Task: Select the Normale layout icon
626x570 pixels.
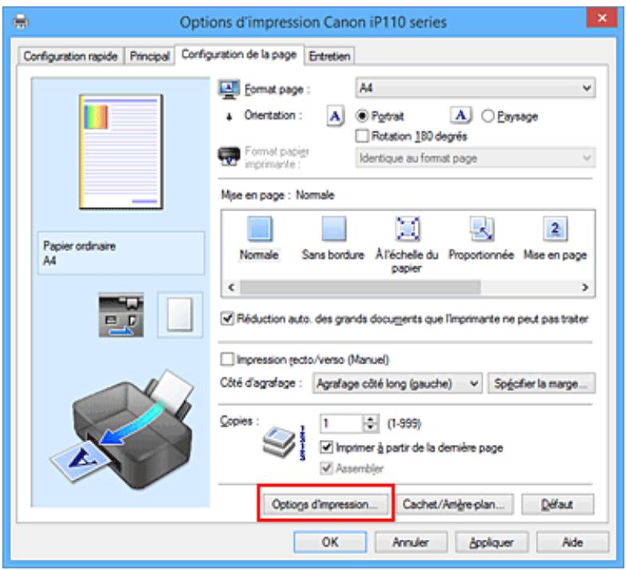Action: point(260,229)
